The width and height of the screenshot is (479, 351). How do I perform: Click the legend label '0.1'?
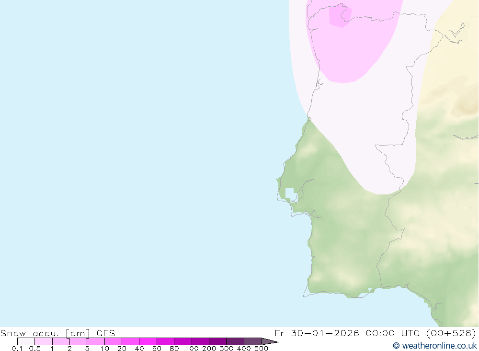[17, 348]
